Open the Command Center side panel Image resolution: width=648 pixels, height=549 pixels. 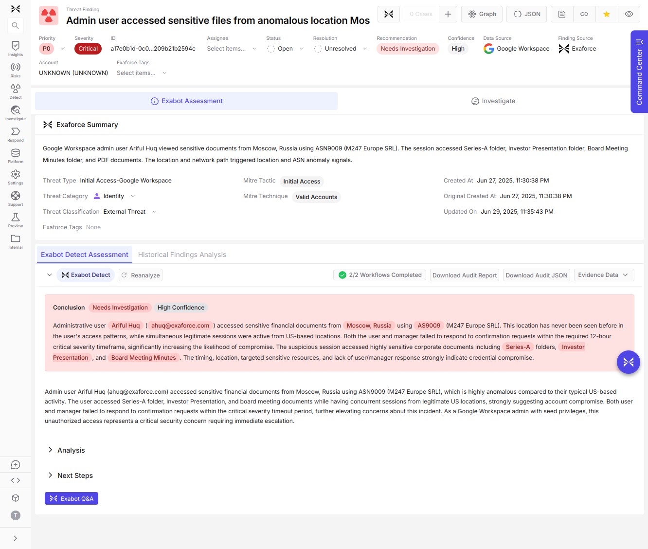[x=639, y=72]
